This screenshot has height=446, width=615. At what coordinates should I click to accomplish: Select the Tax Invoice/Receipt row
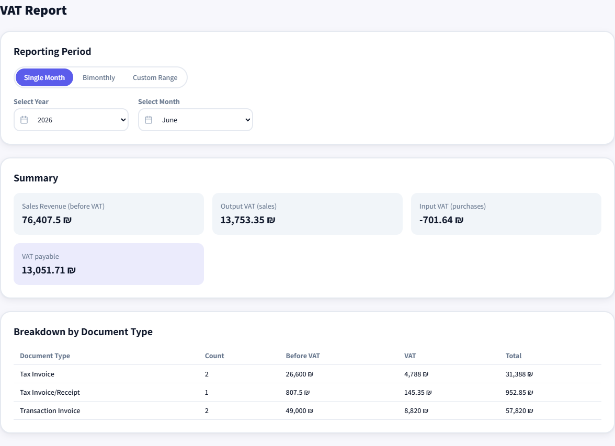[307, 392]
